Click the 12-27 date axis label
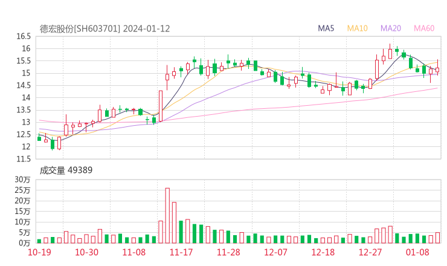 [370, 252]
